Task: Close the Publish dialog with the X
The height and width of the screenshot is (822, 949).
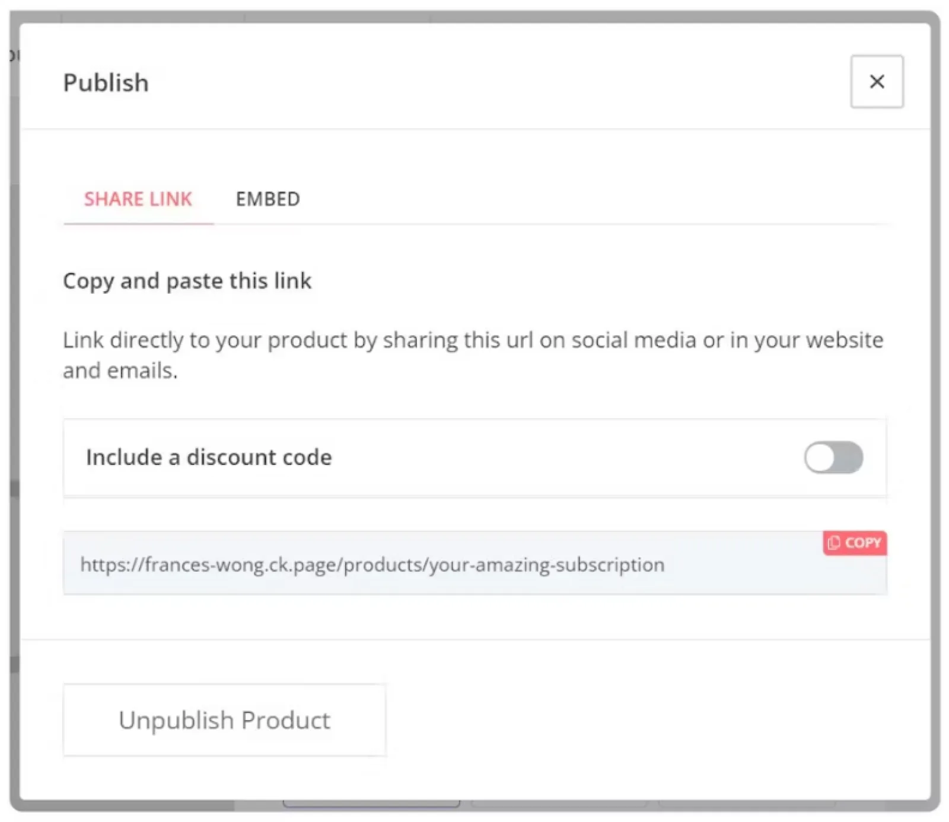Action: 876,82
